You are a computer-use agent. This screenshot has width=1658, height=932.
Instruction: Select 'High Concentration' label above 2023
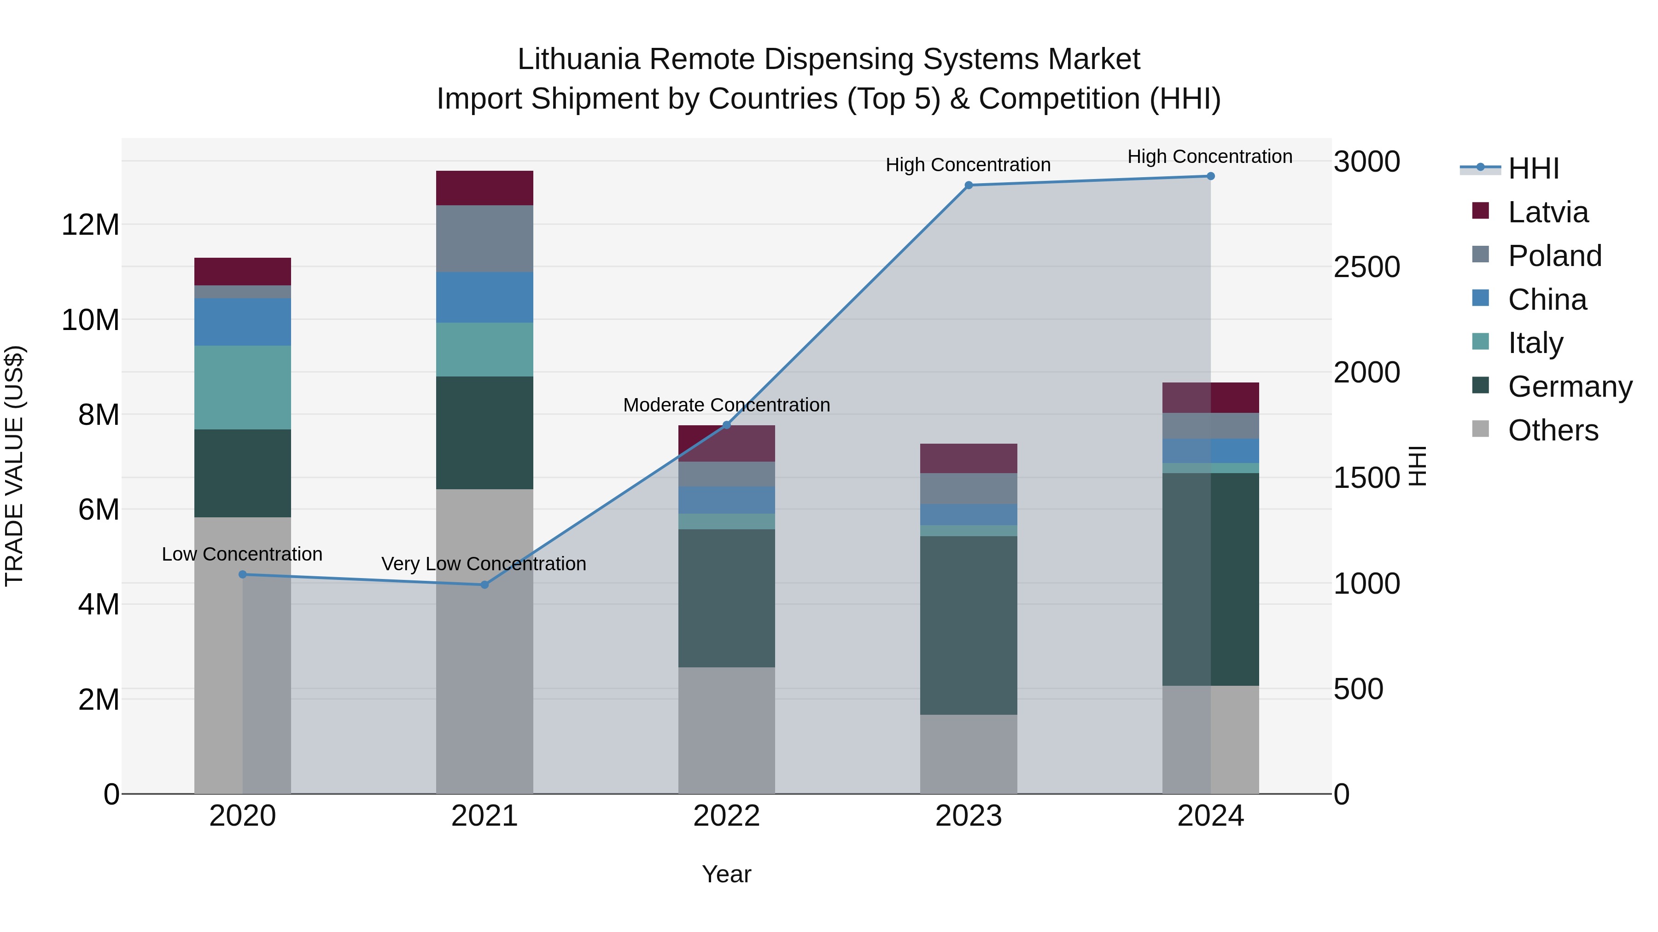[x=968, y=165]
